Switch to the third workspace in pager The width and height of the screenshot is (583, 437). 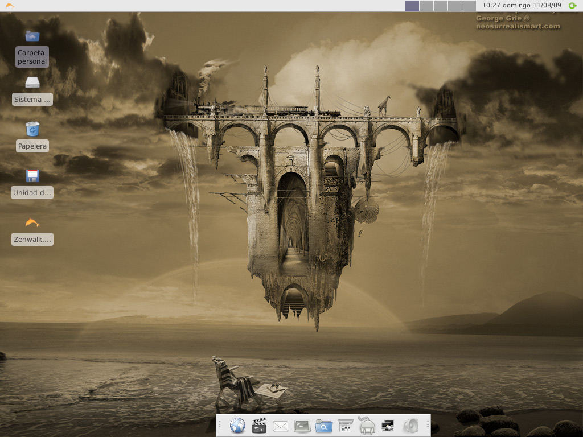tap(440, 5)
